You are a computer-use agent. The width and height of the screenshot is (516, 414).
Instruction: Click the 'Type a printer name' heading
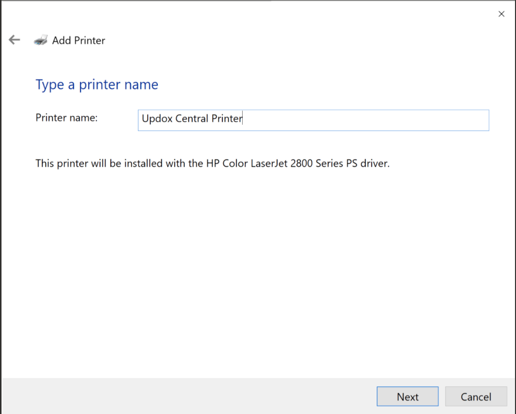coord(97,85)
